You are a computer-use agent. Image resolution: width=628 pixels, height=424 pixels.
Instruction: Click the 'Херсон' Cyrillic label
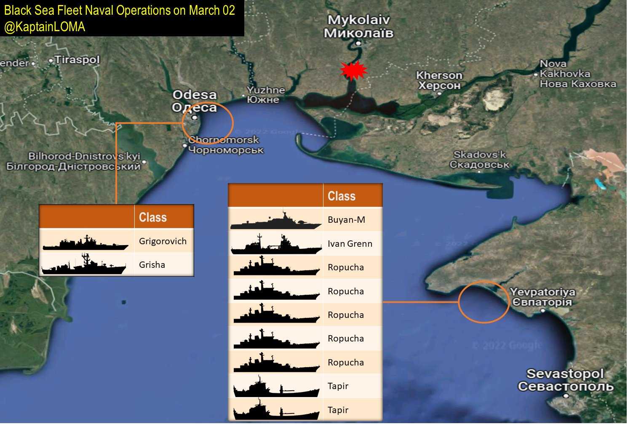pyautogui.click(x=439, y=85)
